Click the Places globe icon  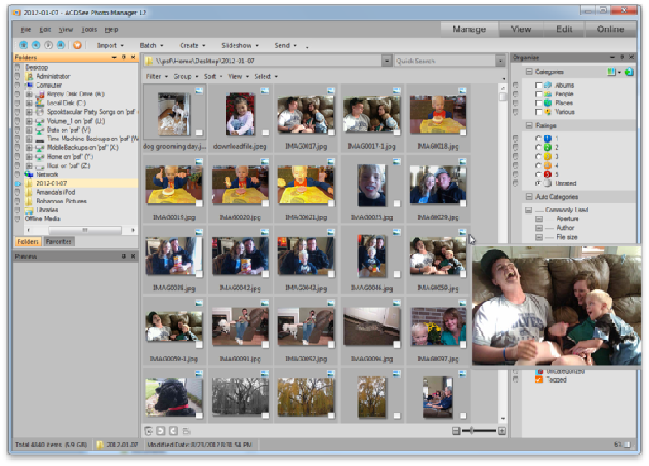(548, 103)
